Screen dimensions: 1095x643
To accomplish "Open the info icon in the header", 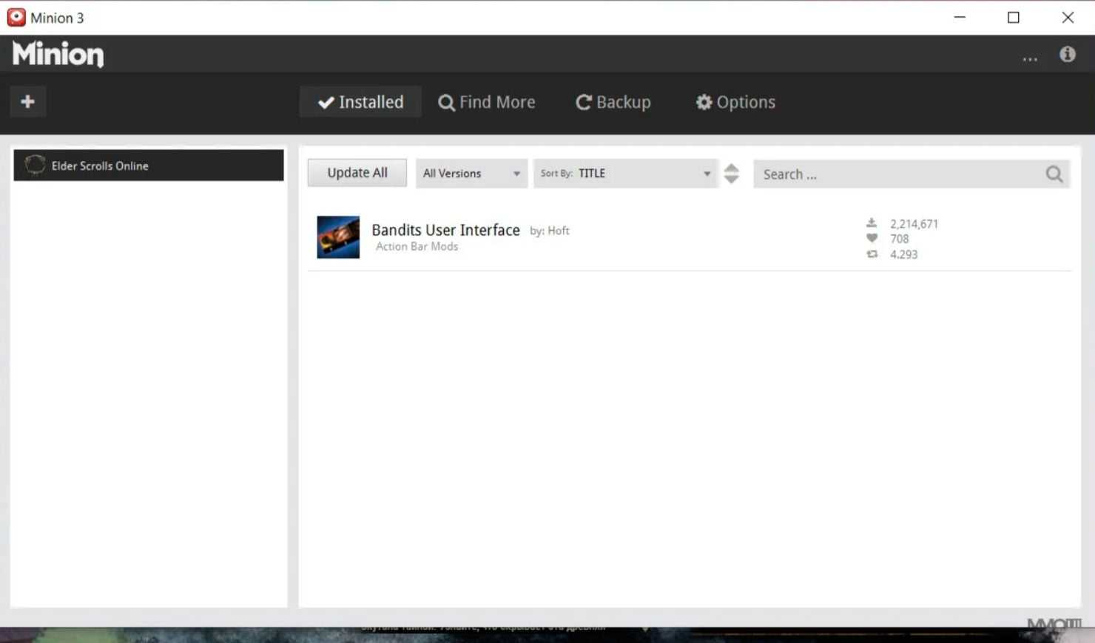I will click(1067, 54).
